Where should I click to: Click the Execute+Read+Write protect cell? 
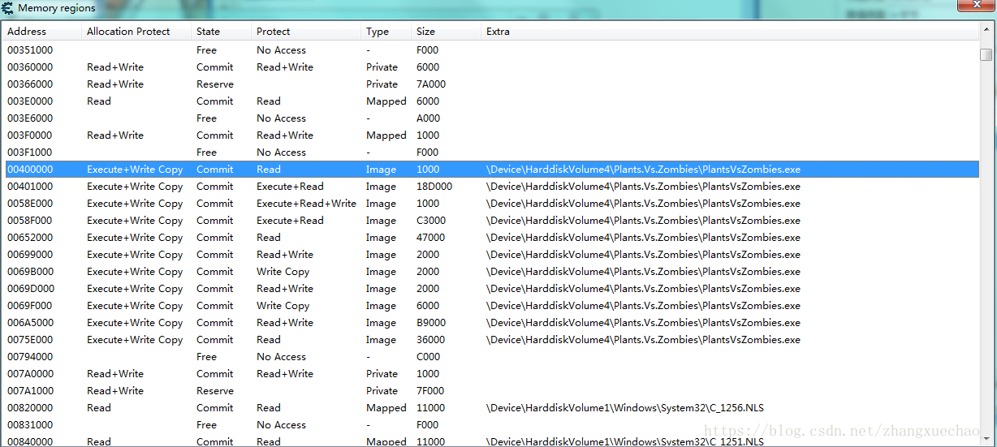(x=306, y=204)
